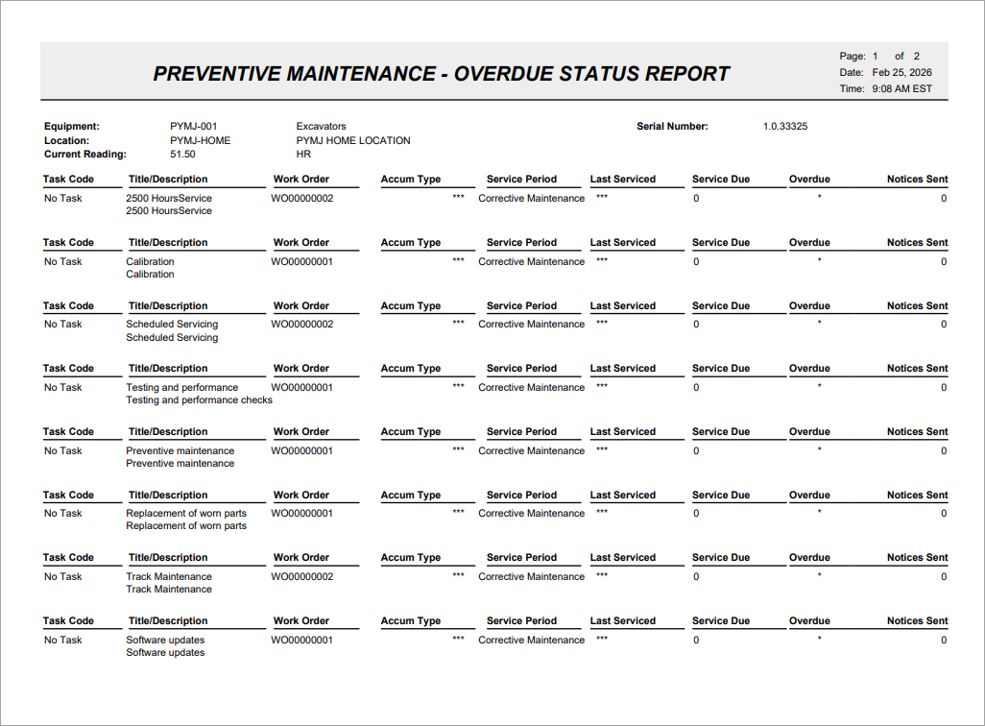Viewport: 985px width, 726px height.
Task: Click the 'Current Reading:' label
Action: (84, 154)
